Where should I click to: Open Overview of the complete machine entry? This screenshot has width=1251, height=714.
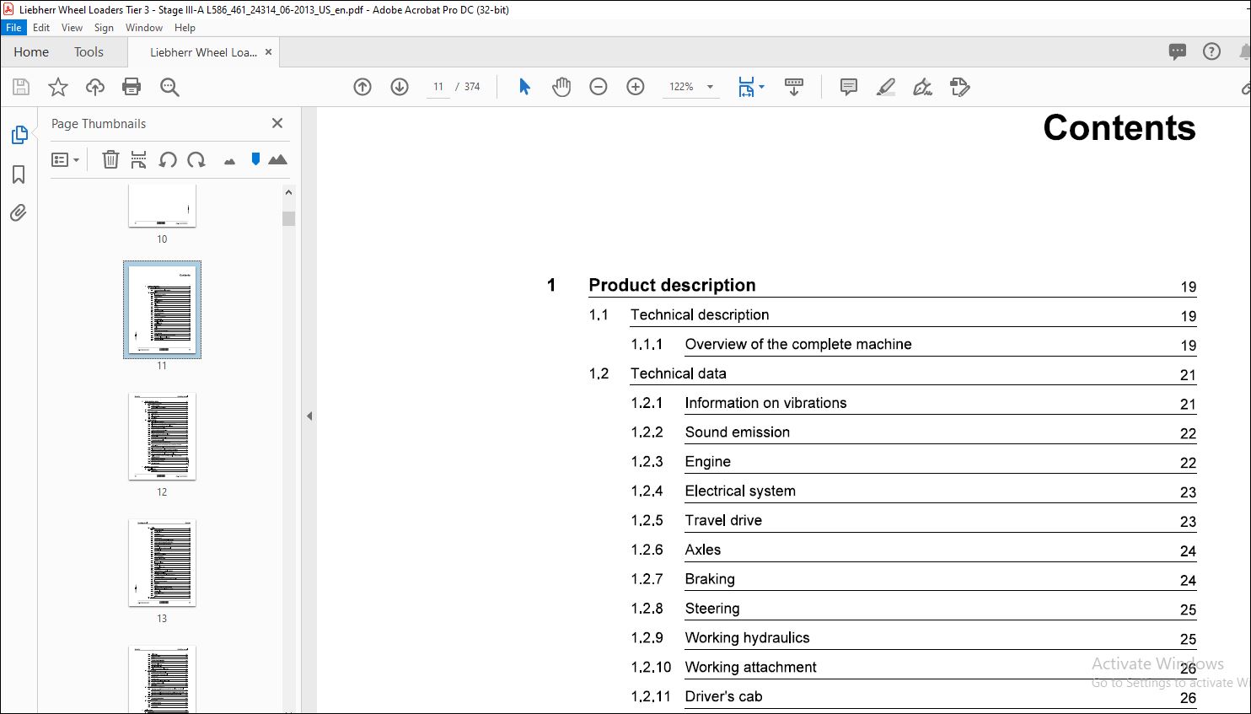798,344
